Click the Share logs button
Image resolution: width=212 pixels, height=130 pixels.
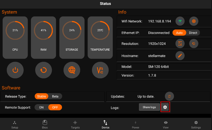click(x=149, y=107)
